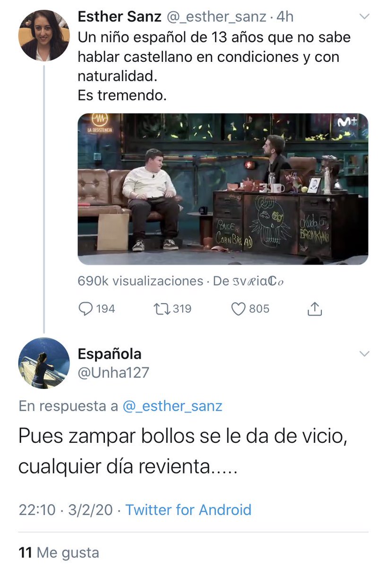Open the share icon on Esther's tweet

(315, 309)
